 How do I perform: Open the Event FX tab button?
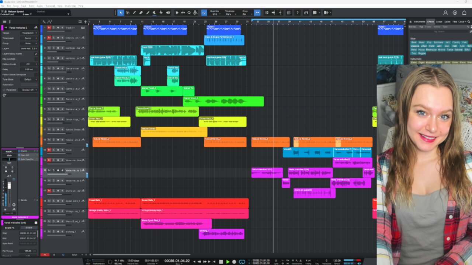pos(10,228)
